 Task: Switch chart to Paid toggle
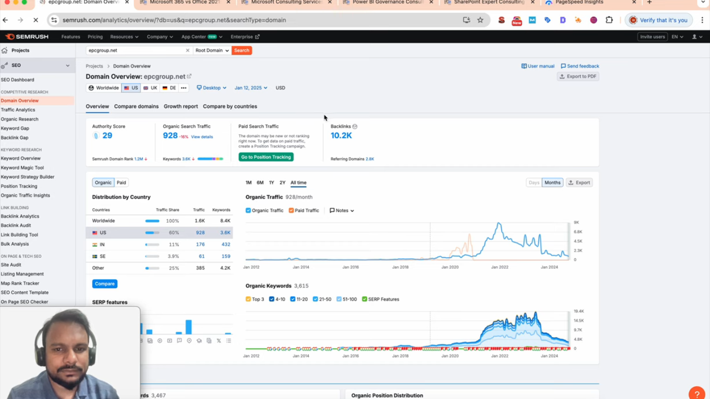click(x=121, y=183)
